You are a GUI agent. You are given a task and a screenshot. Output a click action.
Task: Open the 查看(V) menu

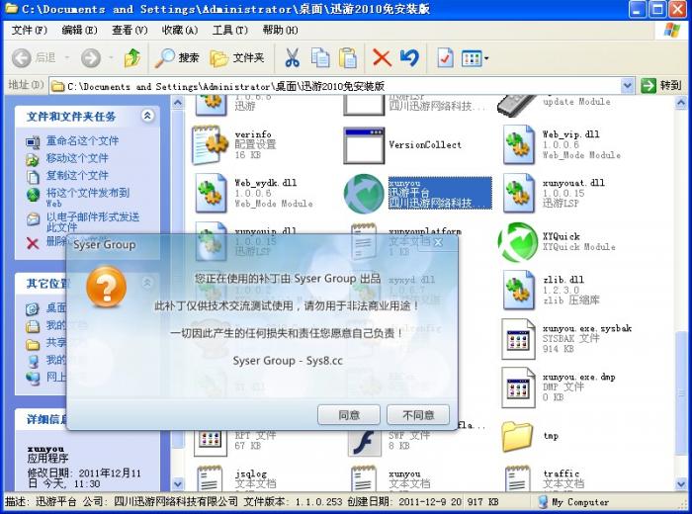[x=130, y=30]
